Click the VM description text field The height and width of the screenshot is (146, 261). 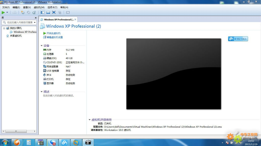coord(58,95)
